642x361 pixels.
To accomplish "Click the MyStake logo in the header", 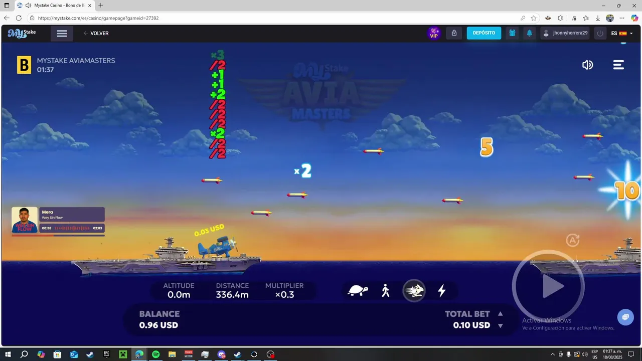I will click(x=22, y=34).
